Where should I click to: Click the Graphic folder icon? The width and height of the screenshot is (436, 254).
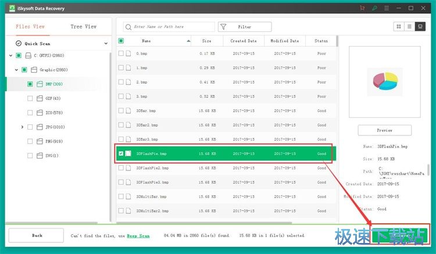click(x=34, y=70)
